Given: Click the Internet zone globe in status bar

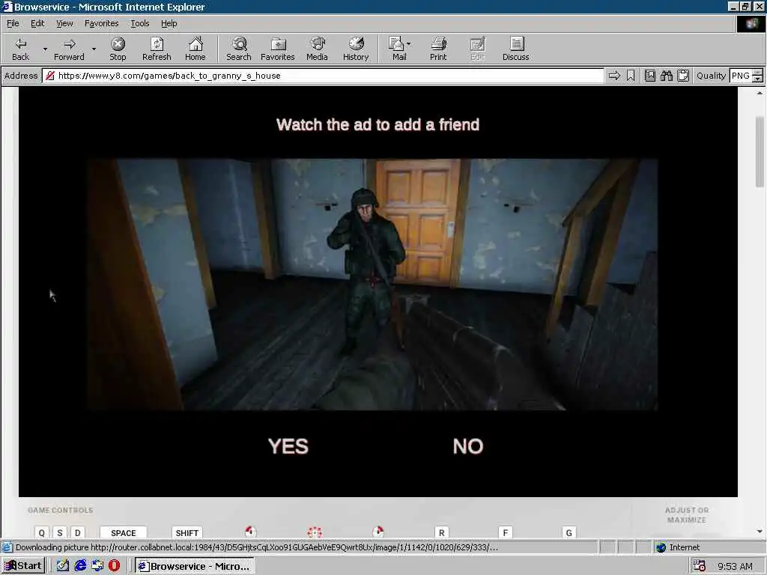Looking at the screenshot, I should point(661,547).
